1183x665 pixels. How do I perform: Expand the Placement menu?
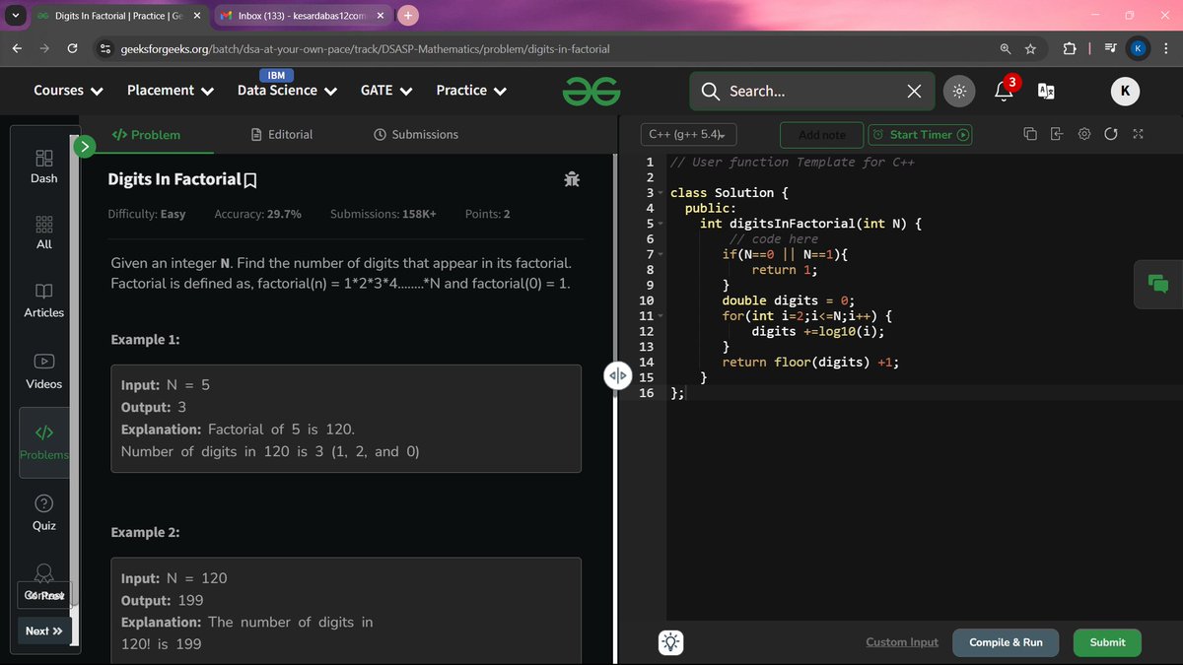171,90
